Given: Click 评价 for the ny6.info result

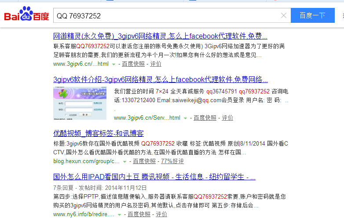Looking at the screenshot, I should point(161,214).
